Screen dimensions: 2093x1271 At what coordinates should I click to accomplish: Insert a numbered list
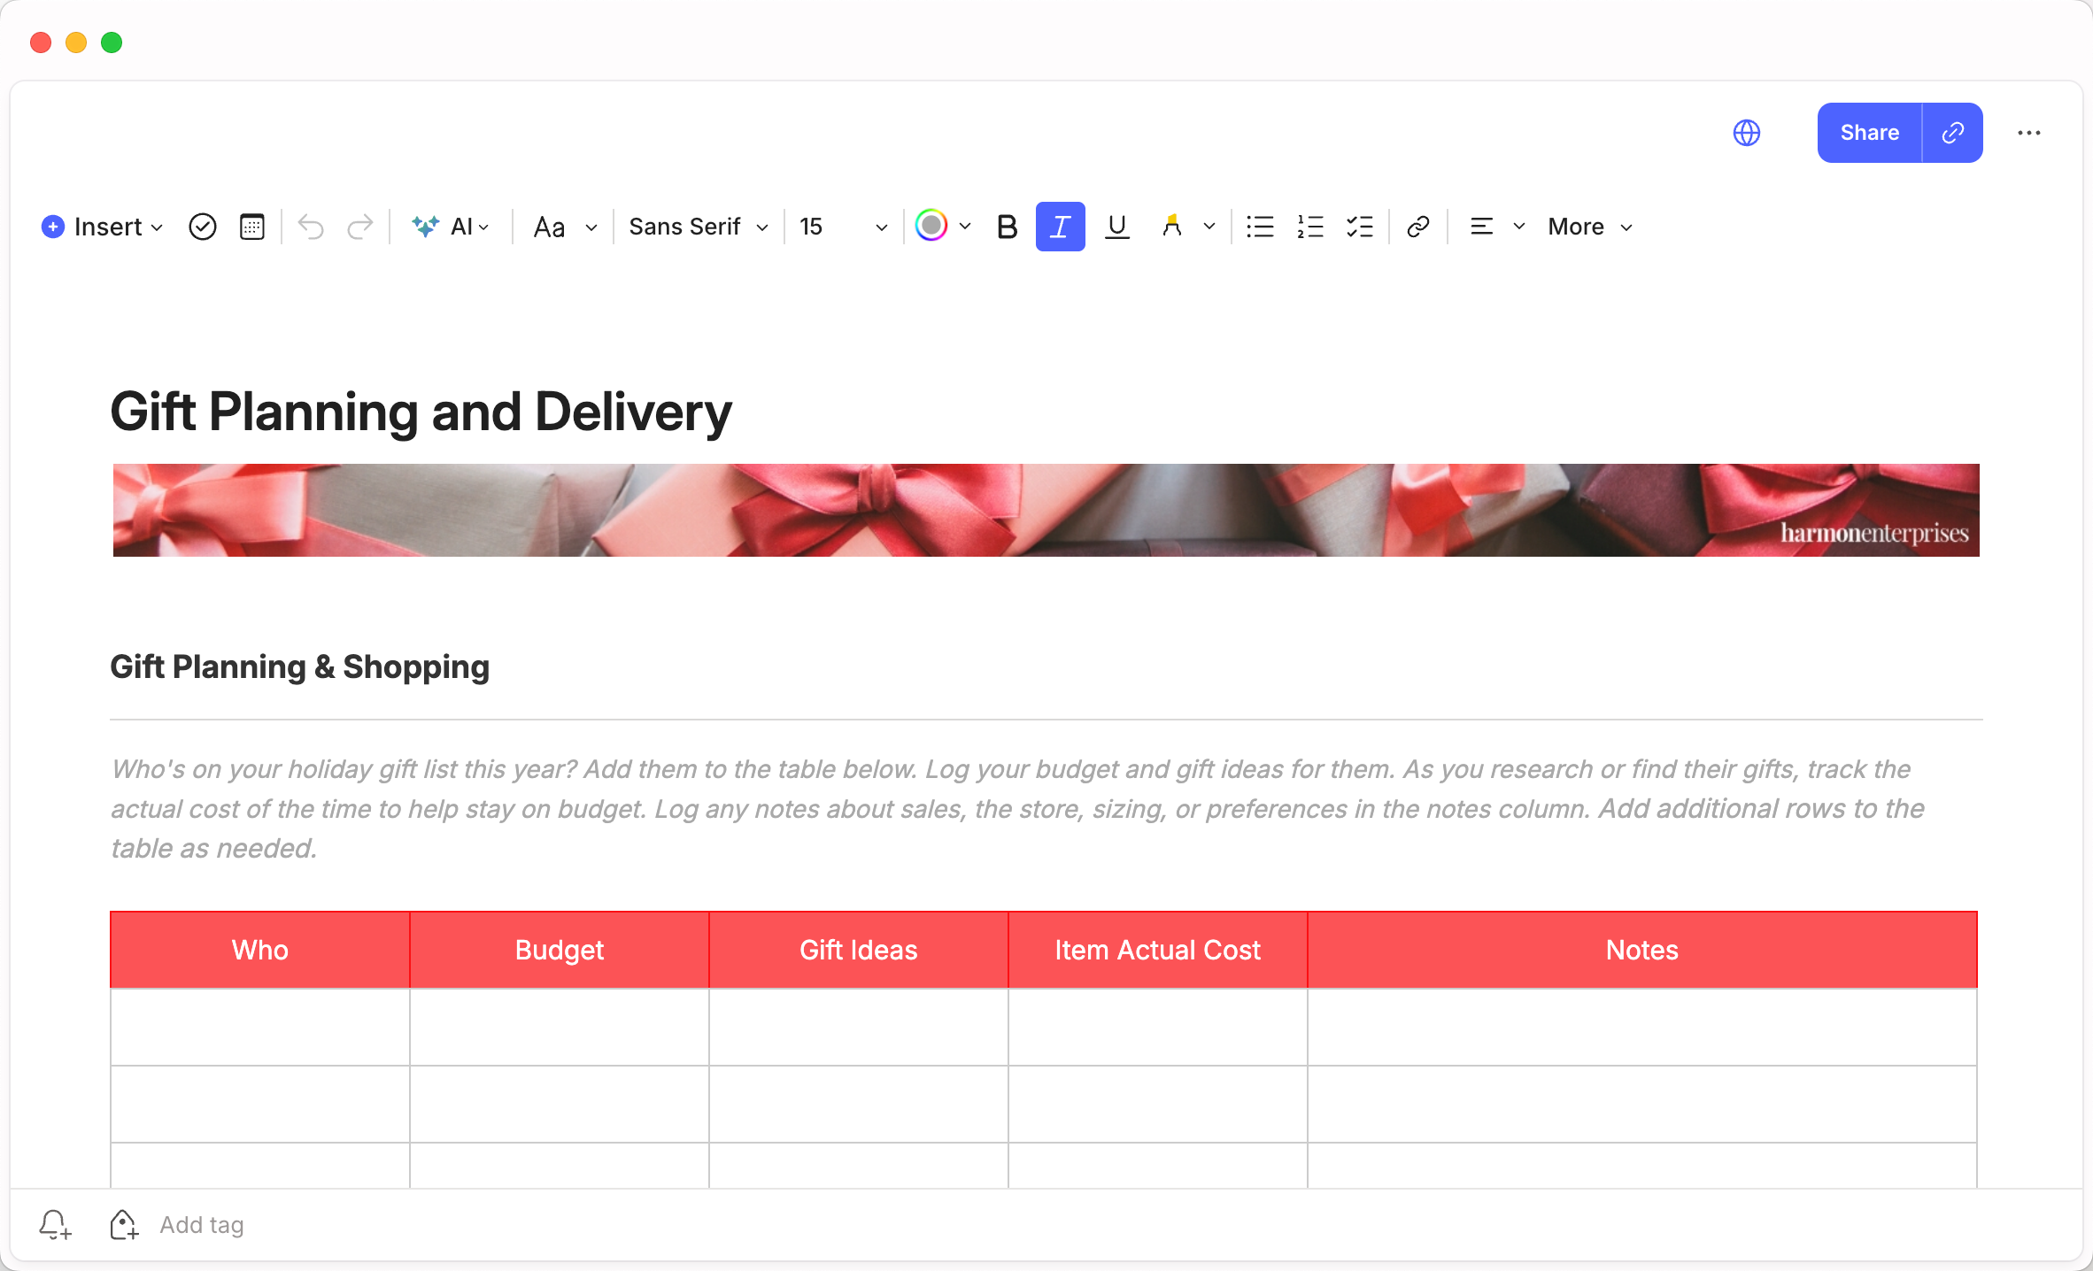pyautogui.click(x=1309, y=227)
